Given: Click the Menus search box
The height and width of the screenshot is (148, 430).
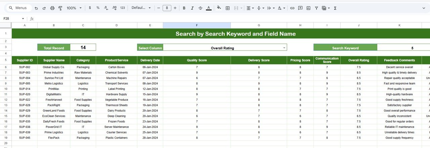Looking at the screenshot, I should click(19, 8).
